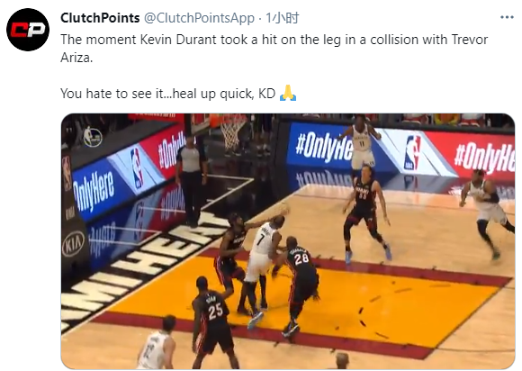Open the three-dot more options menu
522x371 pixels.
coord(507,17)
